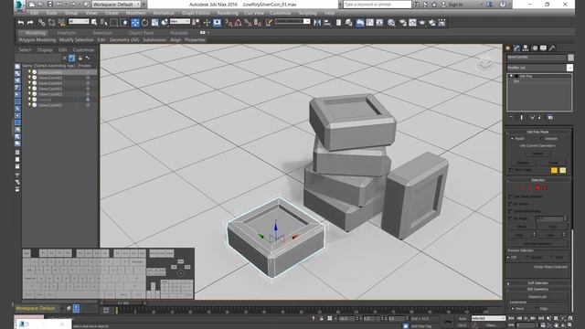585x329 pixels.
Task: Choose the Rectangular Selection Region tool
Action: (x=113, y=23)
